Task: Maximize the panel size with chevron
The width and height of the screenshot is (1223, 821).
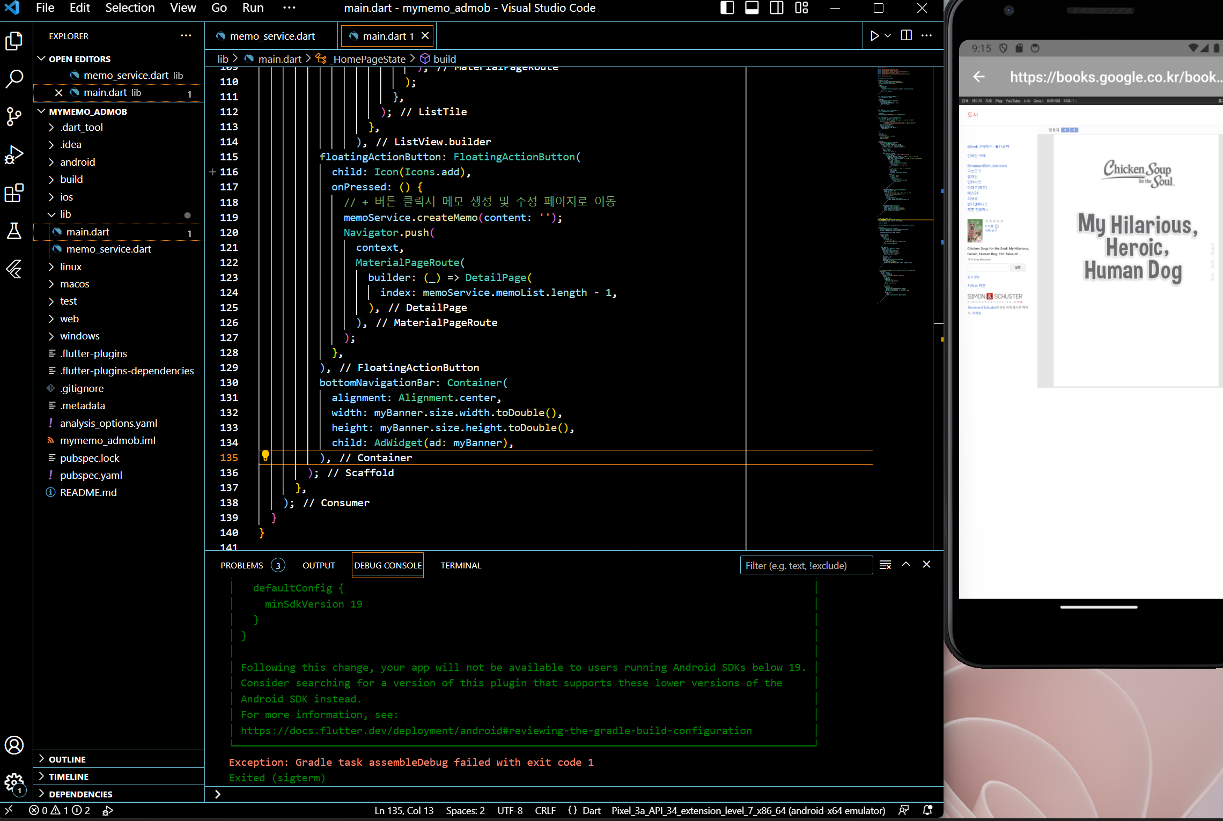Action: [906, 564]
